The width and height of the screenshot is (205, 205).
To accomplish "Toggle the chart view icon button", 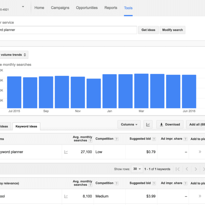I will 148,124.
